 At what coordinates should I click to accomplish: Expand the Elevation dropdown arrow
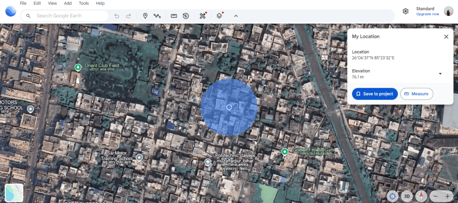click(440, 74)
